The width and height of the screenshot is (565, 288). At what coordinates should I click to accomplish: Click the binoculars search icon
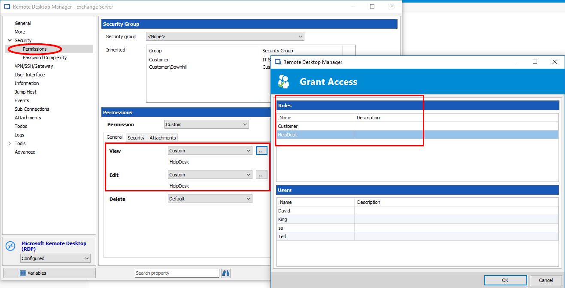click(x=226, y=273)
